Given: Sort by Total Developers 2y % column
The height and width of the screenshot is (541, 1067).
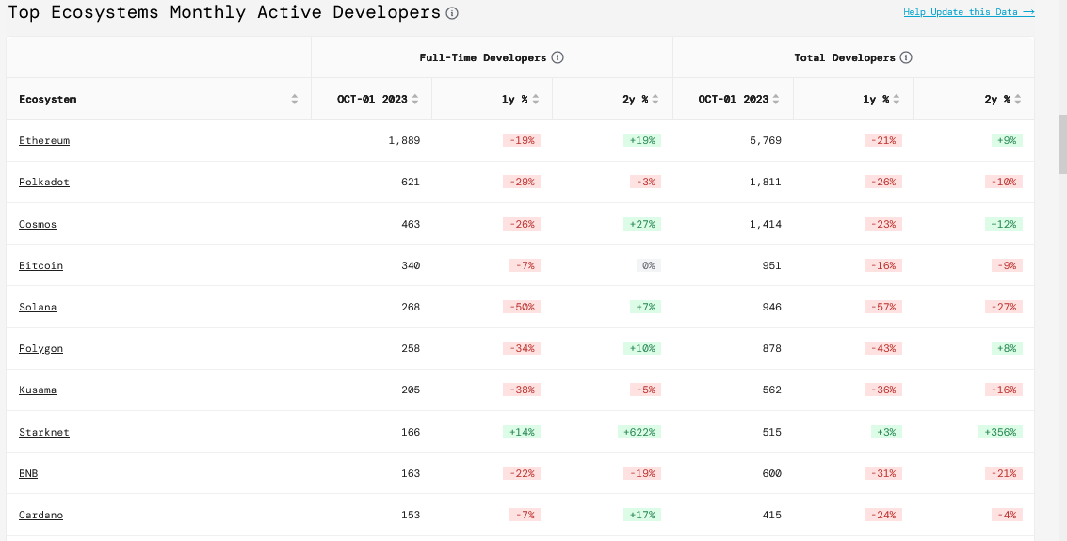Looking at the screenshot, I should pyautogui.click(x=1017, y=99).
